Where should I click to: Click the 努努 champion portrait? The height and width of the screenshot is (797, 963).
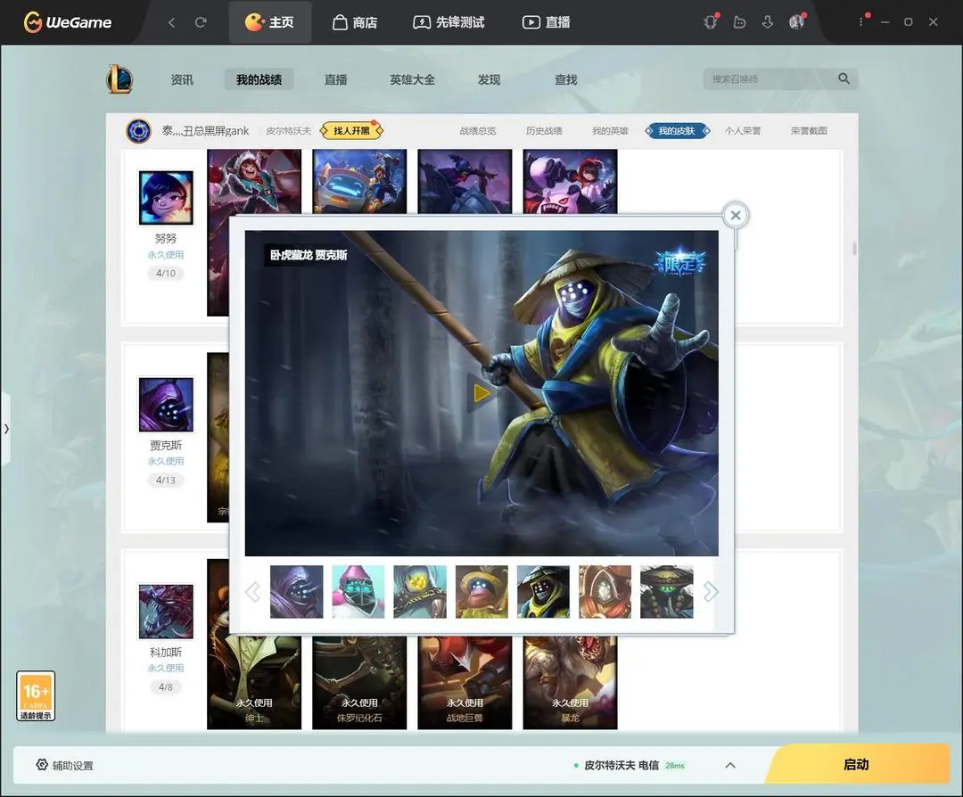click(x=166, y=198)
